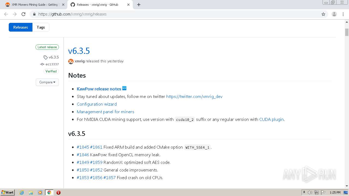Click the scrollbar up arrow
Image resolution: width=349 pixels, height=196 pixels.
click(347, 22)
